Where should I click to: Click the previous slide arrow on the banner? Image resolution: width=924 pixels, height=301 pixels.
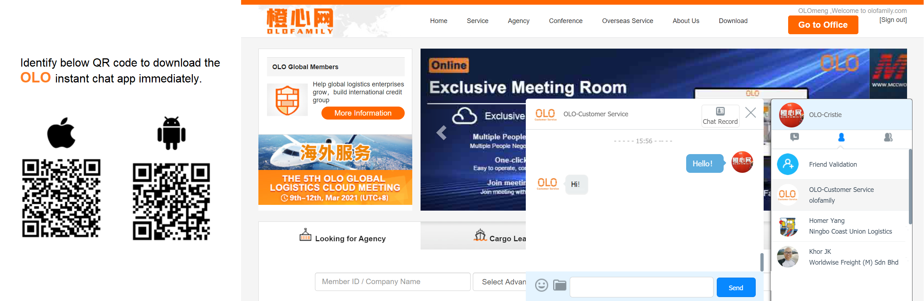click(x=441, y=132)
